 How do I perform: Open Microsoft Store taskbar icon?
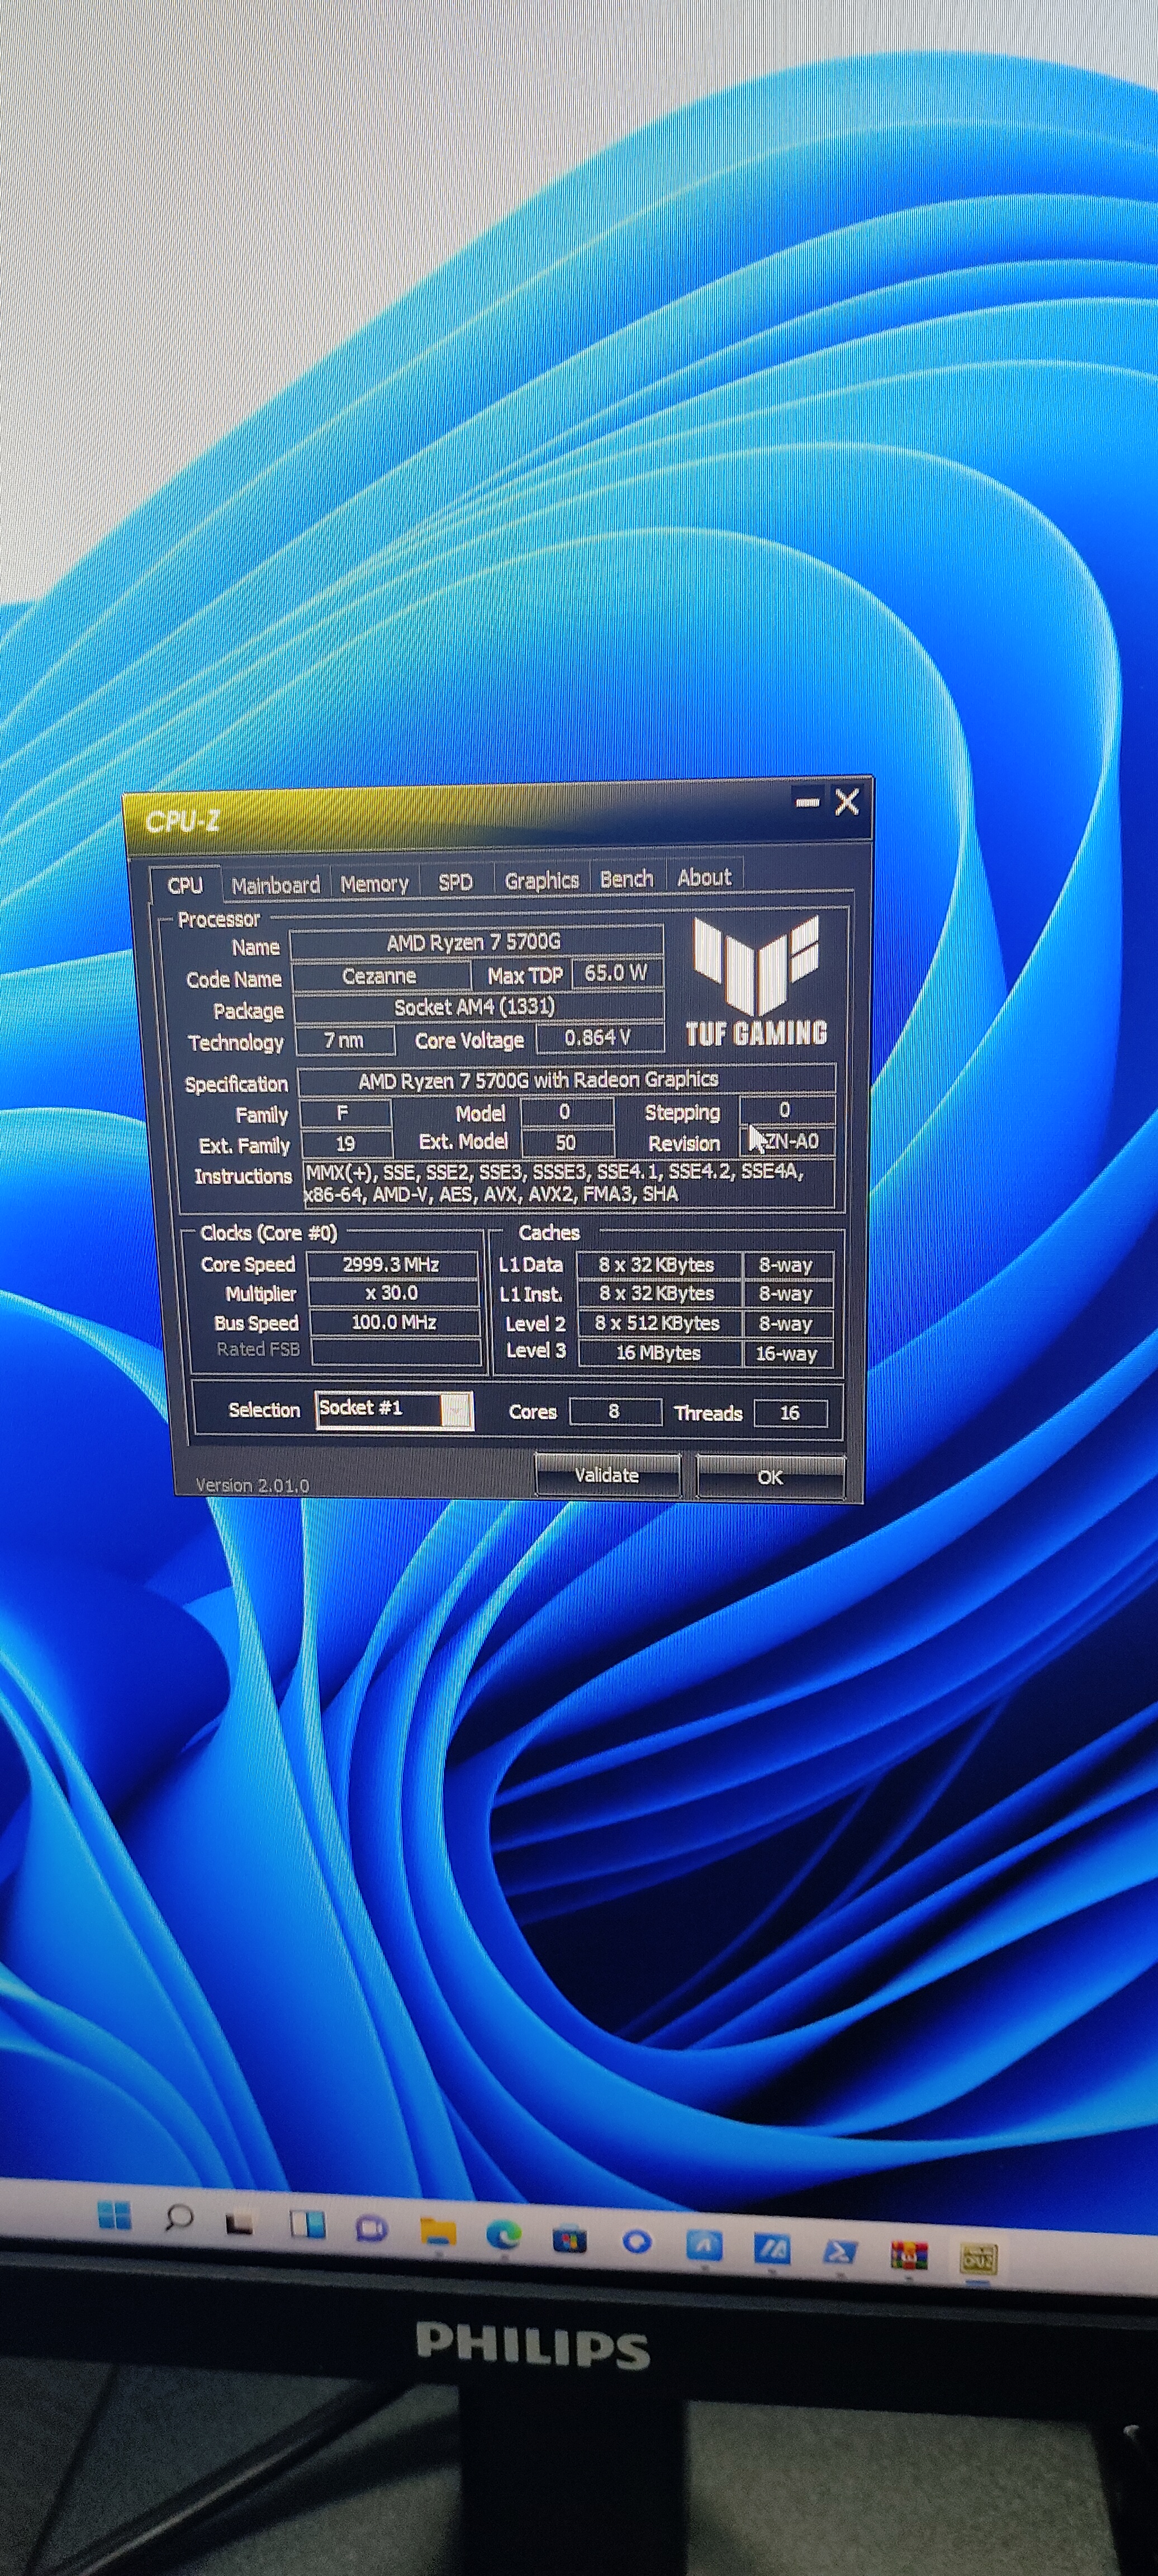click(569, 2239)
